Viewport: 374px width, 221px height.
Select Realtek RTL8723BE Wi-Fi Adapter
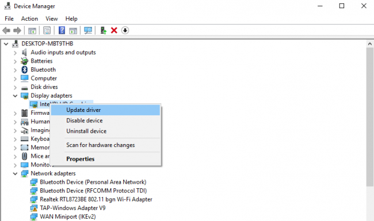pos(96,199)
